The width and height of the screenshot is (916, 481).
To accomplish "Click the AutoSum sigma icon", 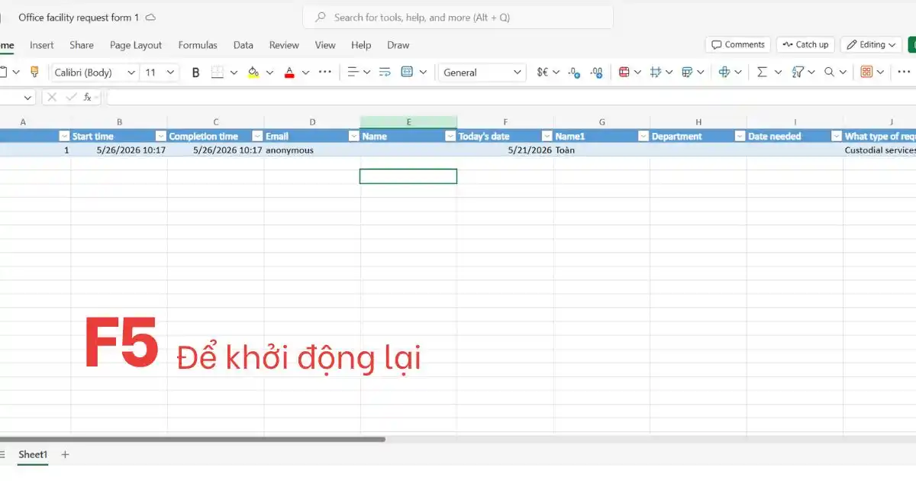I will [x=762, y=72].
